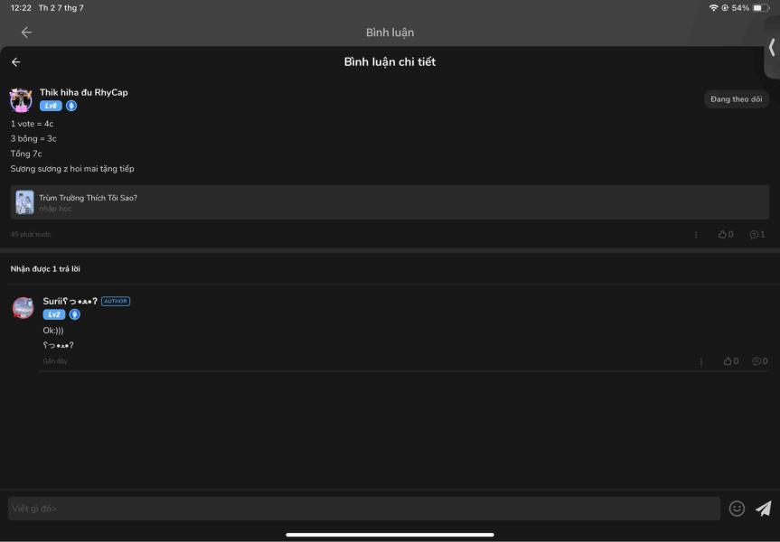Open Thik hiha đu RhyCap's avatar
The height and width of the screenshot is (542, 780).
coord(21,100)
